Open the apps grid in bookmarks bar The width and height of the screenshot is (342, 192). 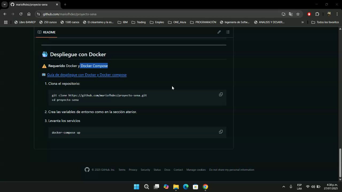tap(6, 22)
